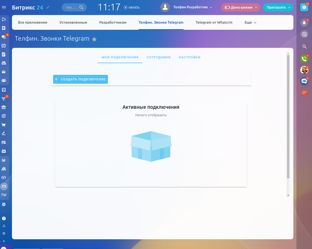This screenshot has width=312, height=249.
Task: Open the Телфин Разработчик user menu
Action: (192, 7)
